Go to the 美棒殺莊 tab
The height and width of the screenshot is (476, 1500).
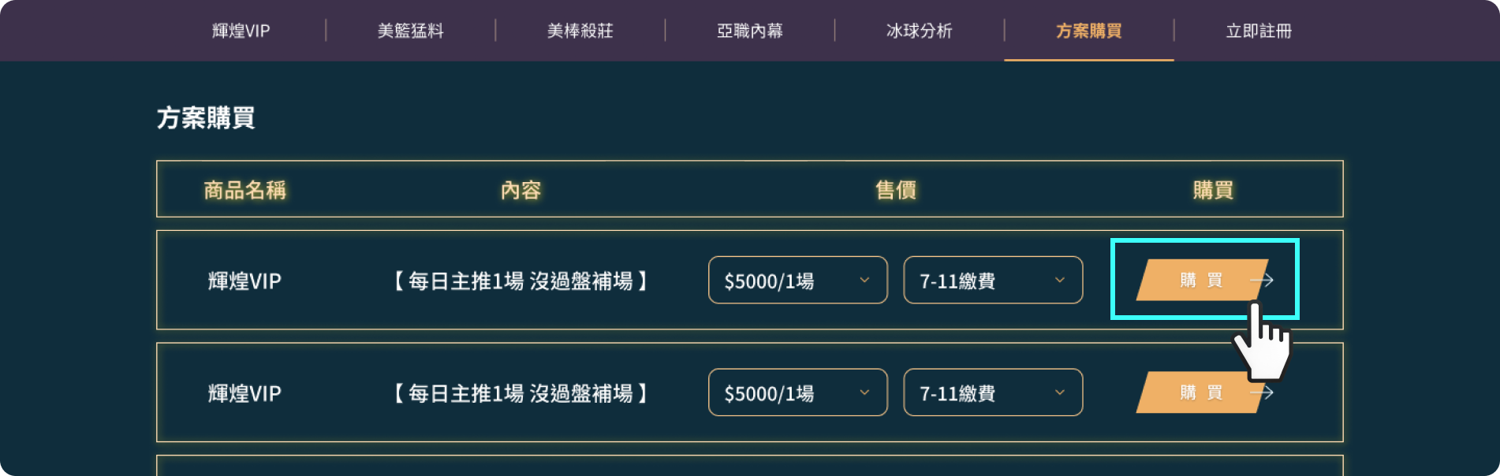pyautogui.click(x=580, y=31)
